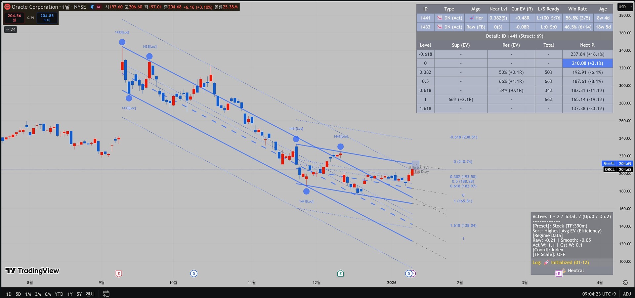Screen dimensions: 635x298
Task: Select the 5Y date range
Action: click(x=79, y=294)
